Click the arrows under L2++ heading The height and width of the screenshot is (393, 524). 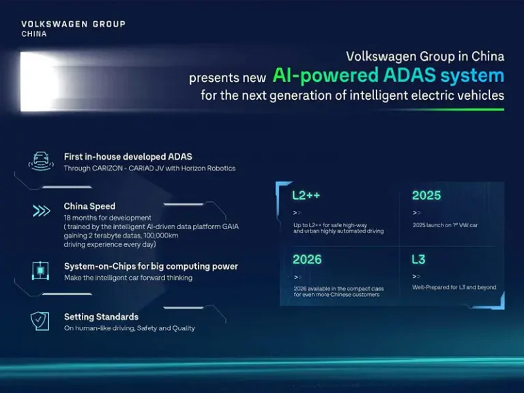click(297, 213)
